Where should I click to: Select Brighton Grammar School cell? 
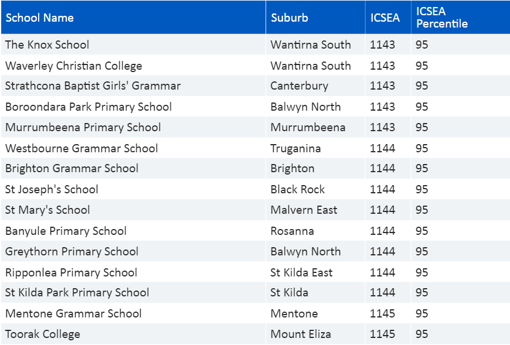coord(133,168)
